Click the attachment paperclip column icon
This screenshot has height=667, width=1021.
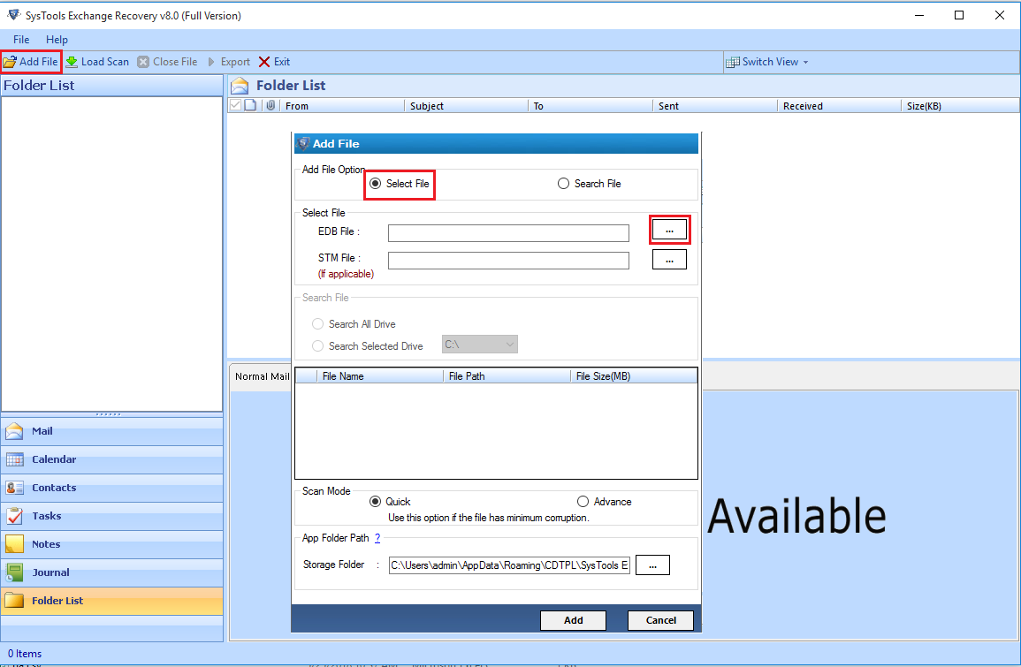point(270,105)
